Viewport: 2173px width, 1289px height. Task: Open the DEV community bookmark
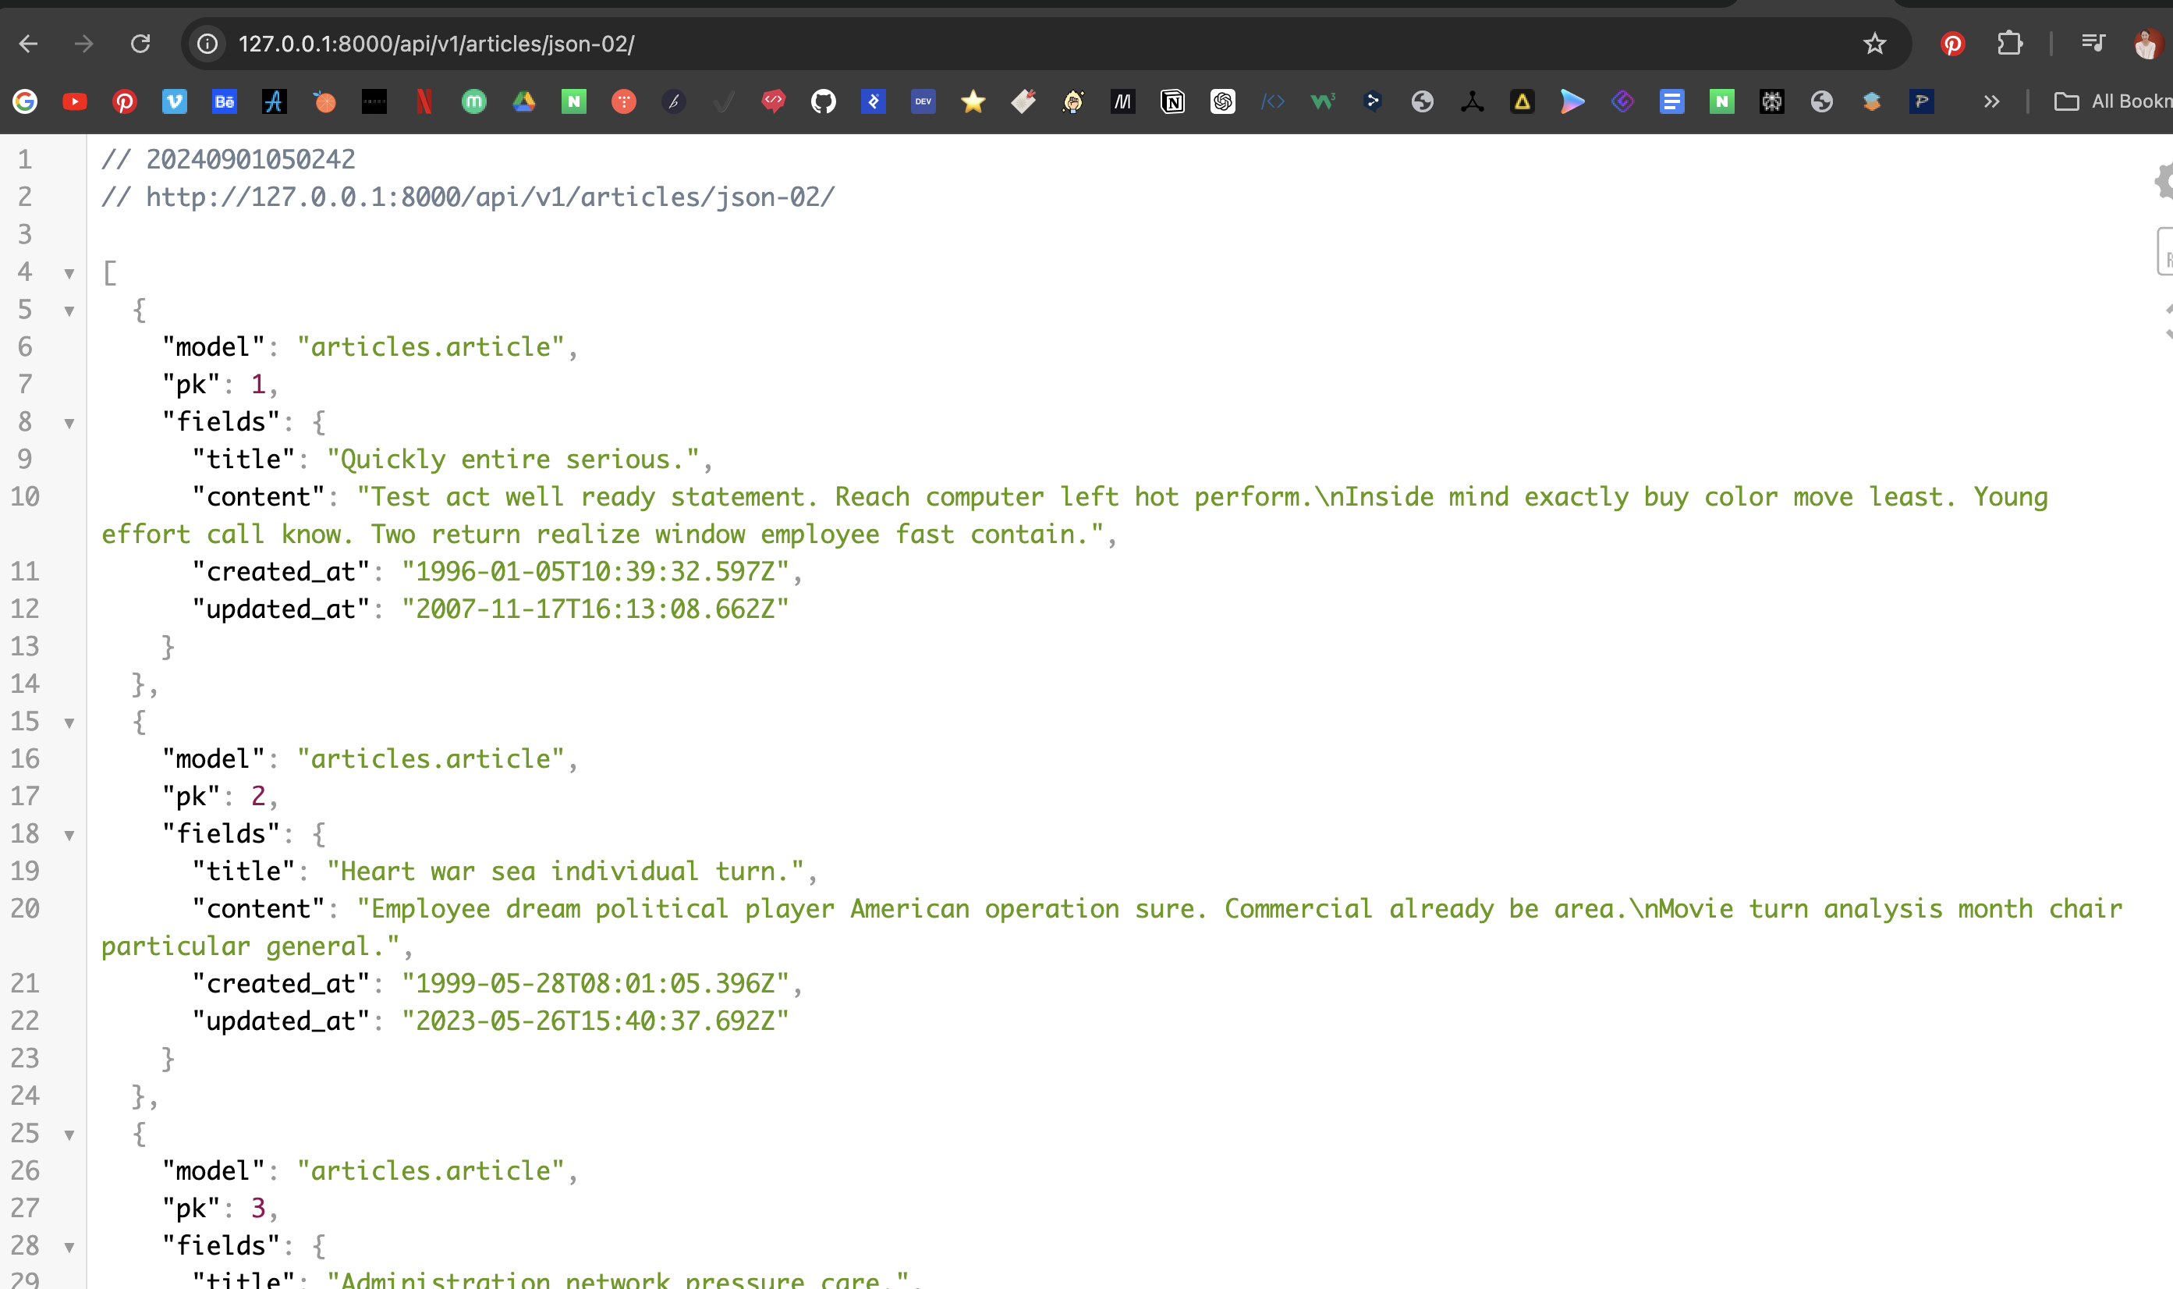[x=923, y=101]
